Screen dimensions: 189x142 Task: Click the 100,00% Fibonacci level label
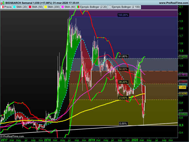123,15
